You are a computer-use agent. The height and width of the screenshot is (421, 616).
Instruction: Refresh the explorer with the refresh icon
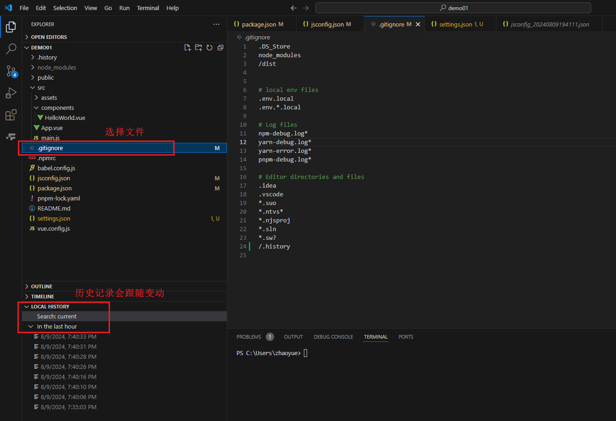tap(209, 48)
